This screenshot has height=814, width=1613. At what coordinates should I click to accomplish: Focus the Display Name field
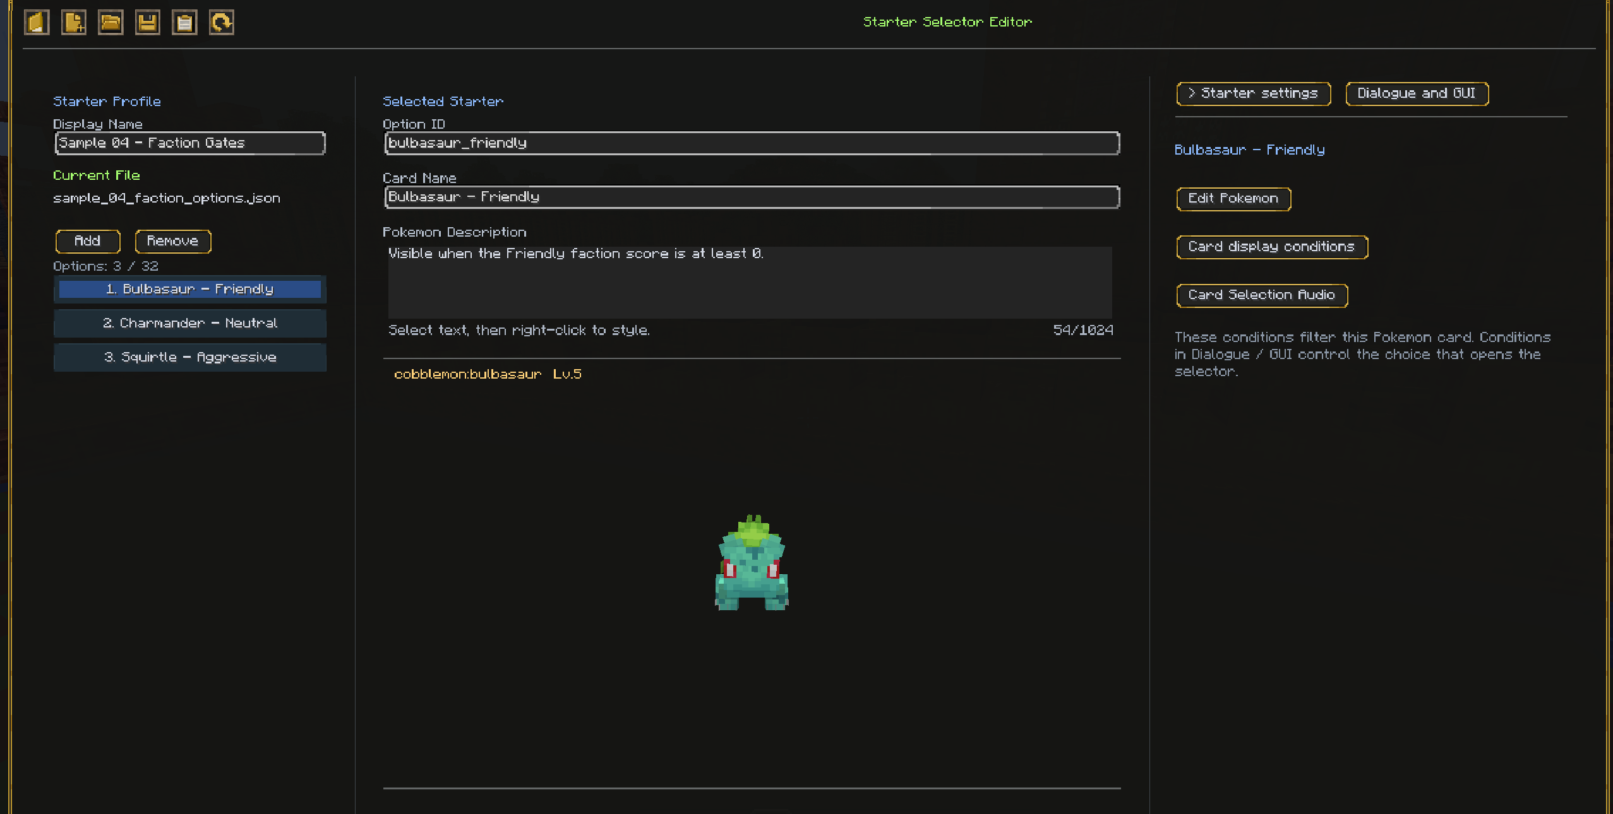[x=190, y=143]
